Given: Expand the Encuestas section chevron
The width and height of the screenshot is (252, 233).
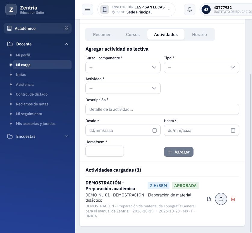Looking at the screenshot, I should click(66, 136).
